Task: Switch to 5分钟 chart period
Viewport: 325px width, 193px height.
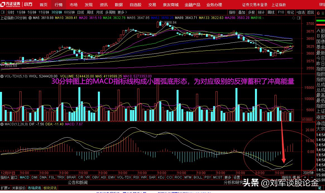Action: coord(32,12)
